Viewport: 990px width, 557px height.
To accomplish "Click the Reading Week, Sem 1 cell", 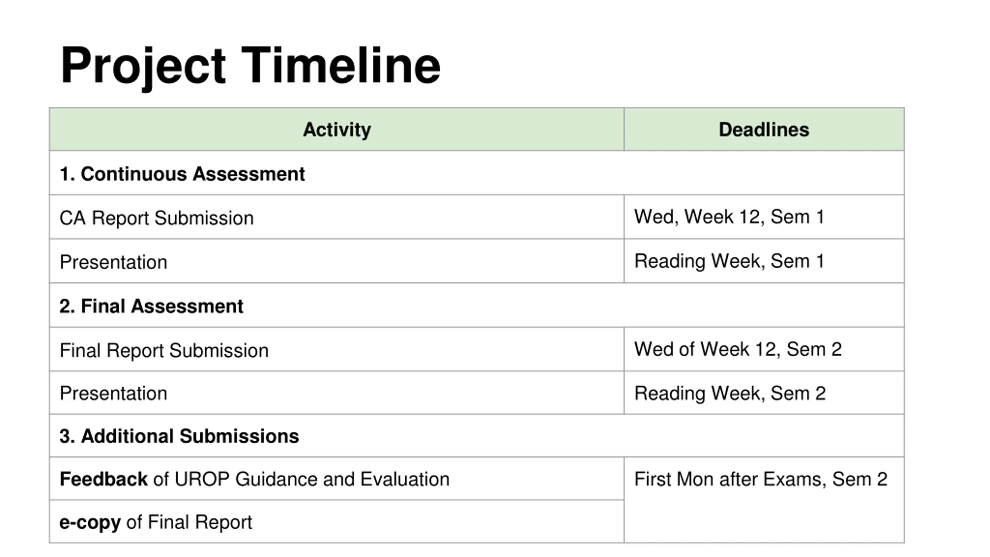I will coord(764,261).
